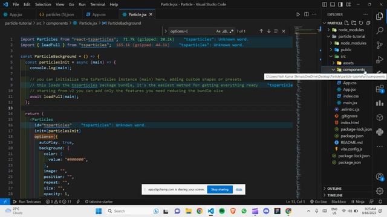This screenshot has height=217, width=387.
Task: Open WhatsApp from the taskbar
Action: point(244,211)
